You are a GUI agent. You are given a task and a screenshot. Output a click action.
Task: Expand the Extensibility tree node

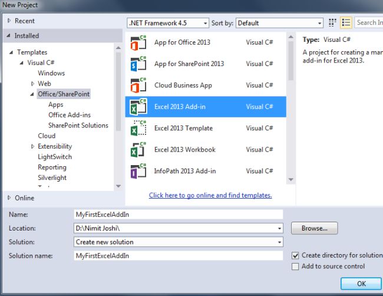32,146
